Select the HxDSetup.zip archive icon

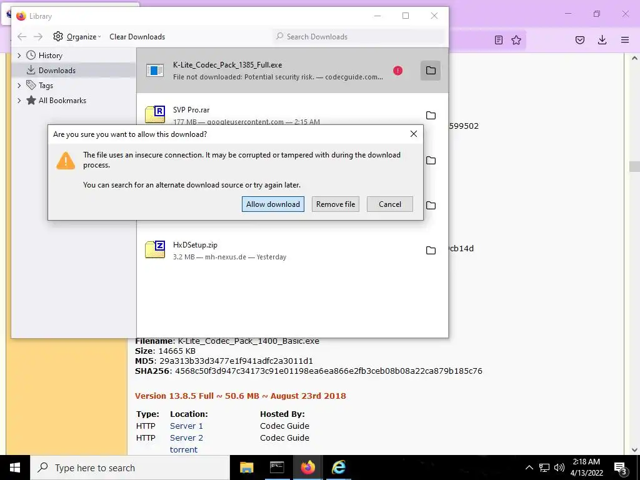click(155, 249)
